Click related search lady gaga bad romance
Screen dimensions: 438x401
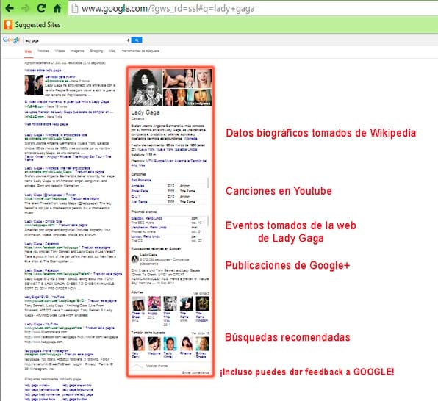click(x=42, y=394)
